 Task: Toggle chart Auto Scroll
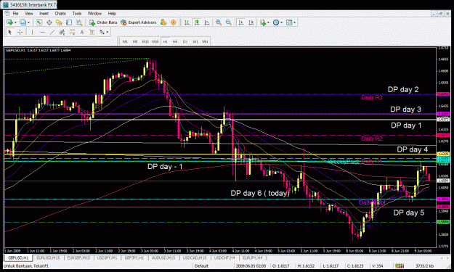(x=240, y=22)
